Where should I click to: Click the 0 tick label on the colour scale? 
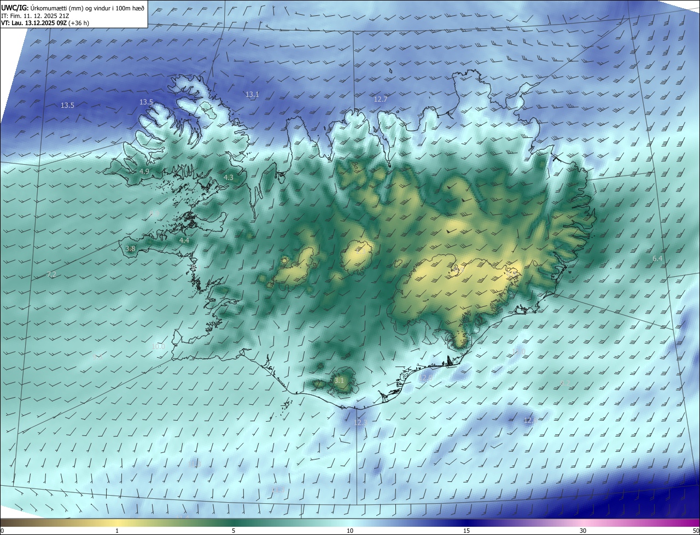coord(2,531)
